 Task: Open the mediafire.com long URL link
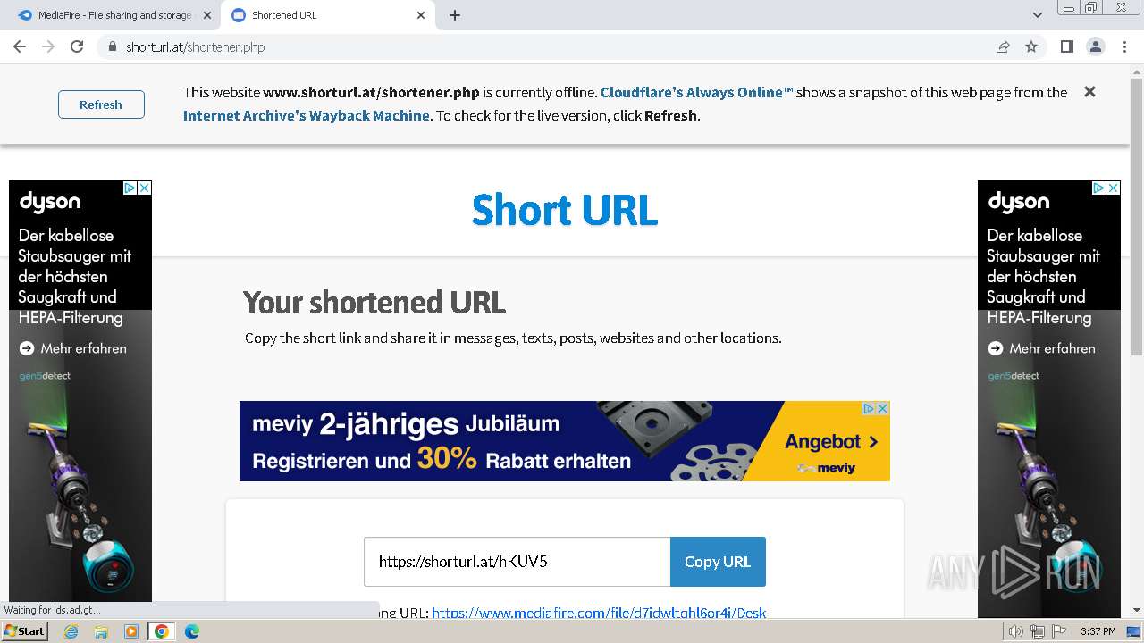(599, 613)
